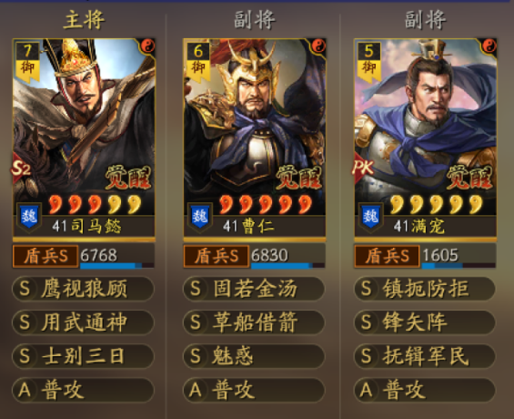
Task: Click the cost 7 御 banner on 司马懿
Action: [x=27, y=62]
